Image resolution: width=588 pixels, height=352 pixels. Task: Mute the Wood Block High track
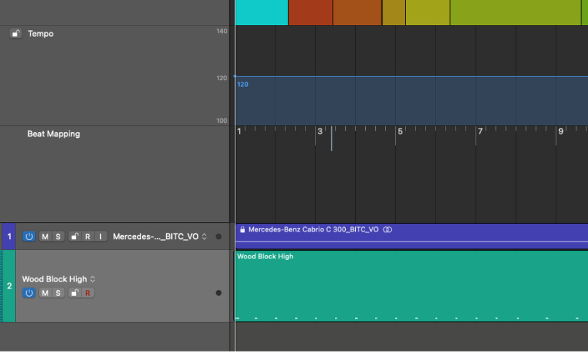point(45,293)
